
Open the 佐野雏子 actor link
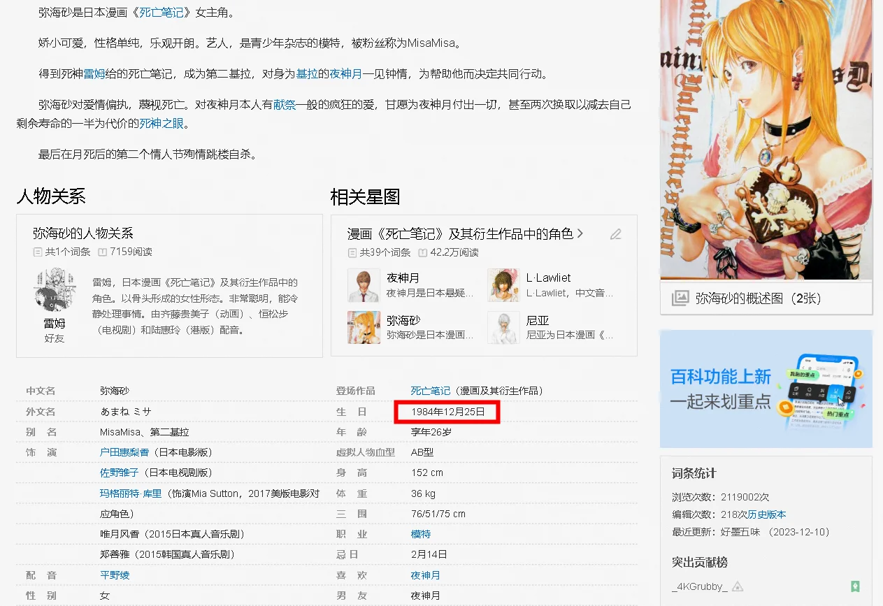click(120, 472)
